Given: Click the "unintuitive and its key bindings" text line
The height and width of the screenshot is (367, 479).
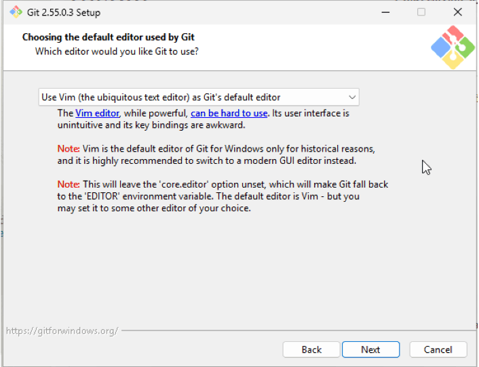Looking at the screenshot, I should pos(151,125).
